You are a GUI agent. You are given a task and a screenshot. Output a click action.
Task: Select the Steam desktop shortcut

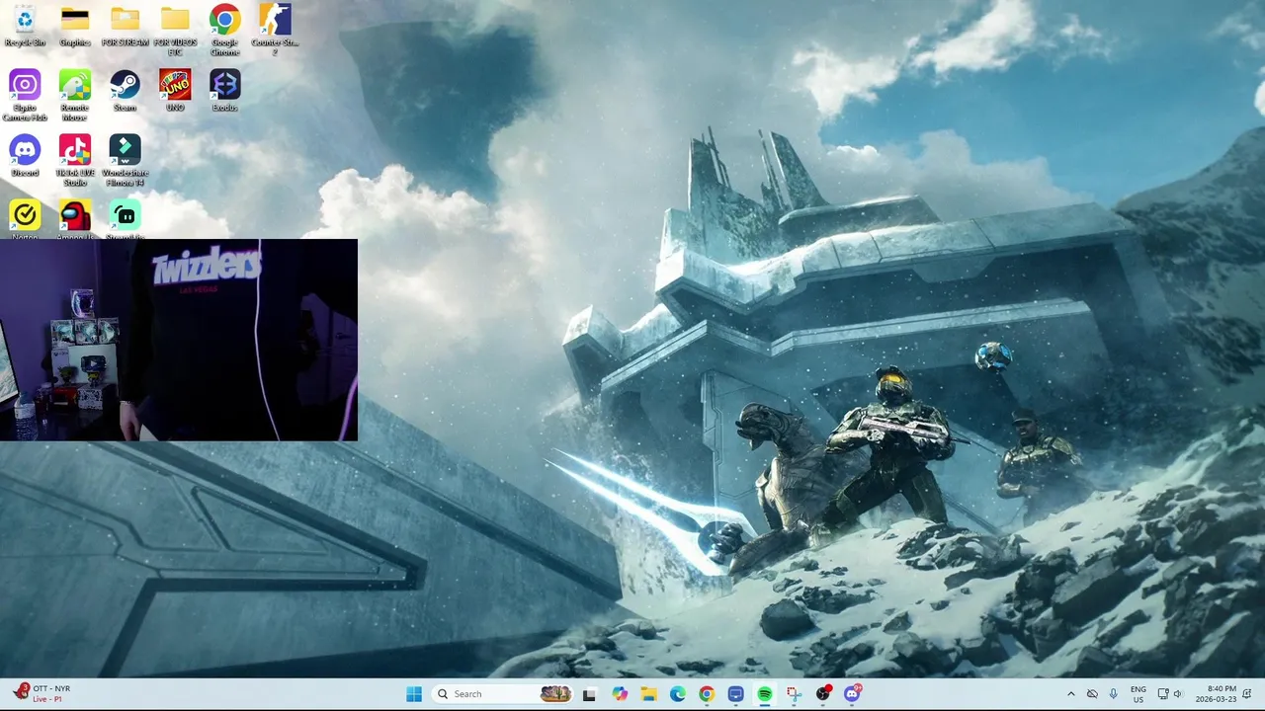pyautogui.click(x=125, y=91)
